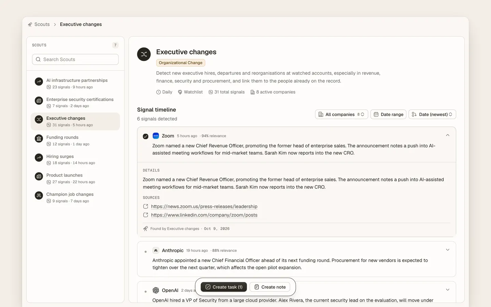The height and width of the screenshot is (307, 491).
Task: Click the clock icon next to Daily
Action: [159, 92]
